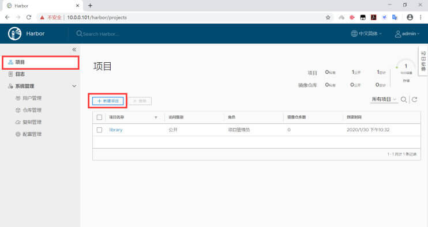Check the library project row checkbox

click(99, 130)
